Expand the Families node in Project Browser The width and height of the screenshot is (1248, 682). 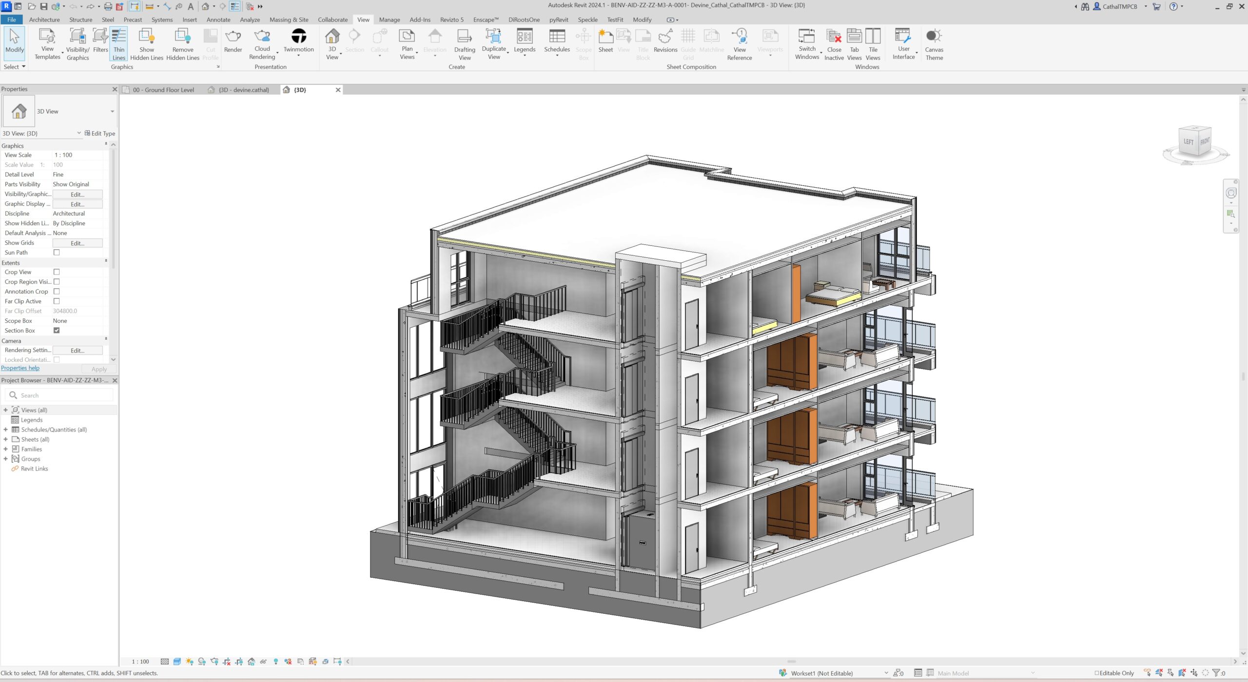point(6,449)
